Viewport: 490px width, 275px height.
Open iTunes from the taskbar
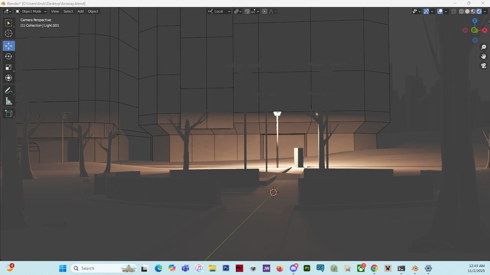tap(199, 269)
